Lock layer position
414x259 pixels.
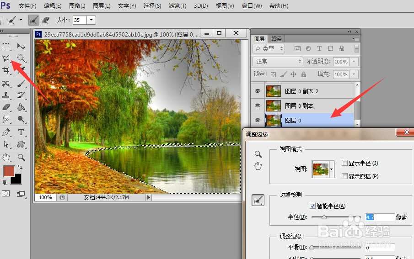point(293,74)
